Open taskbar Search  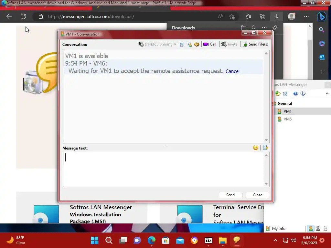(109, 240)
